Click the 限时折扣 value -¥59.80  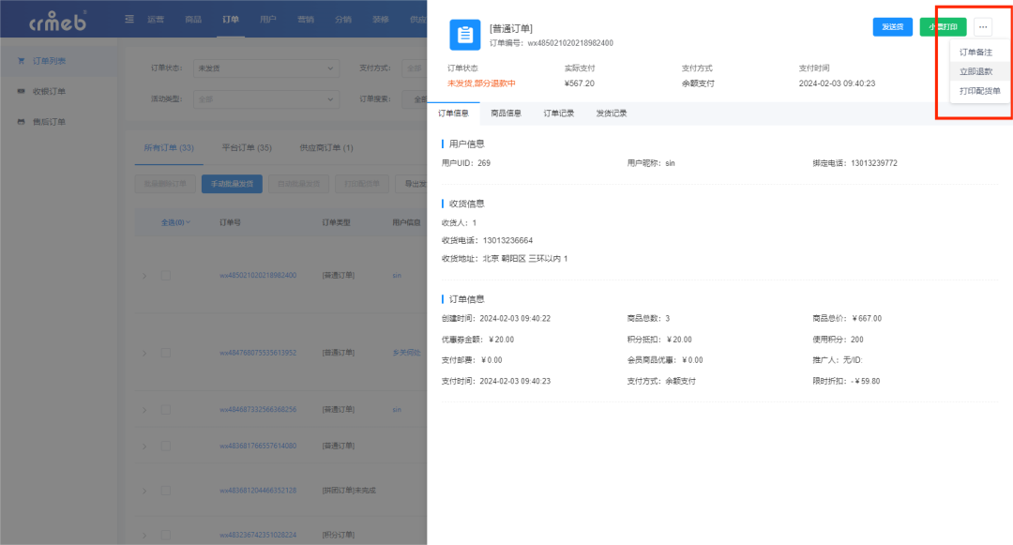(865, 381)
